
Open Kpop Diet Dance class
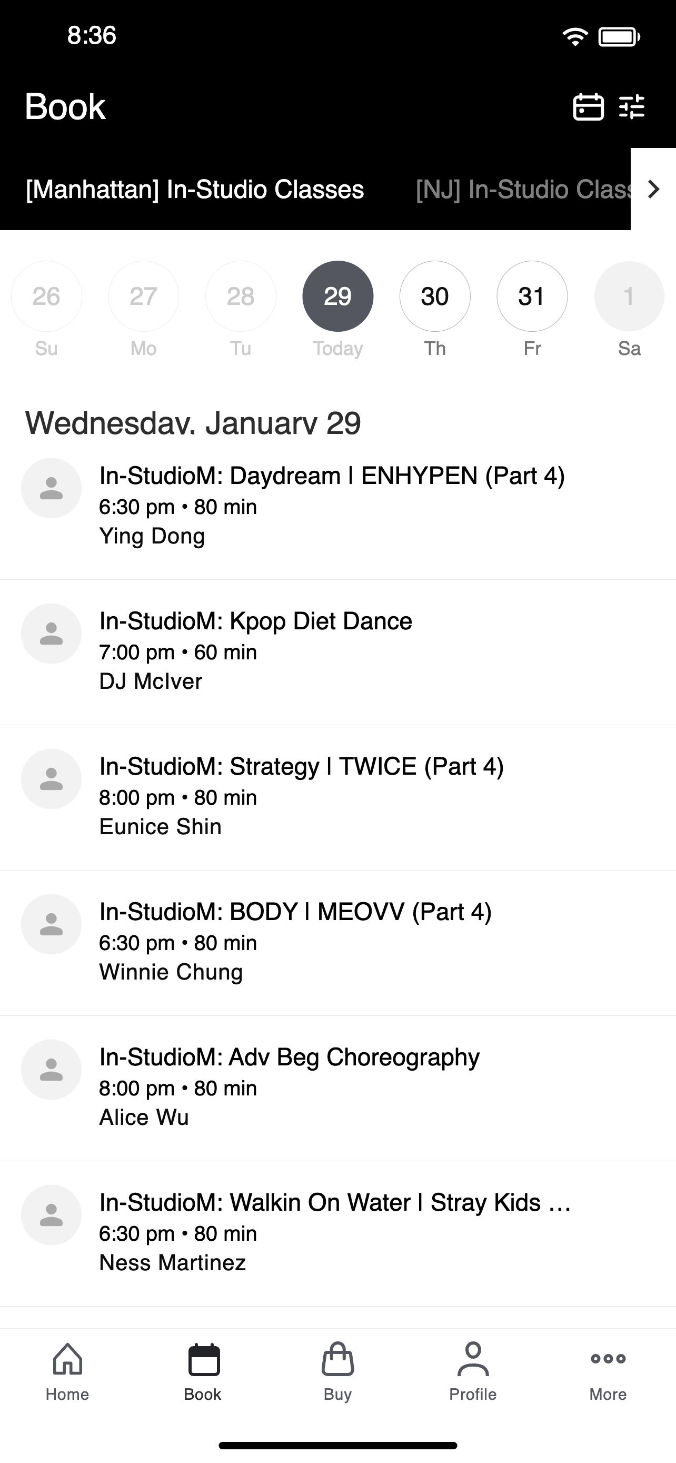tap(337, 652)
